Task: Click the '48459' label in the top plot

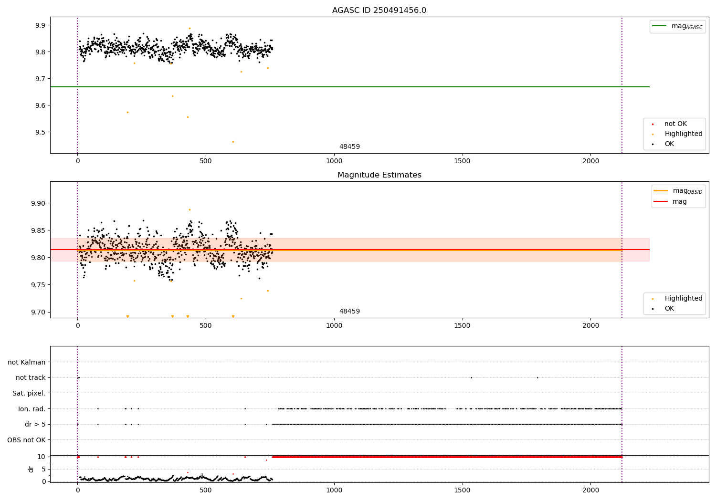Action: [349, 147]
